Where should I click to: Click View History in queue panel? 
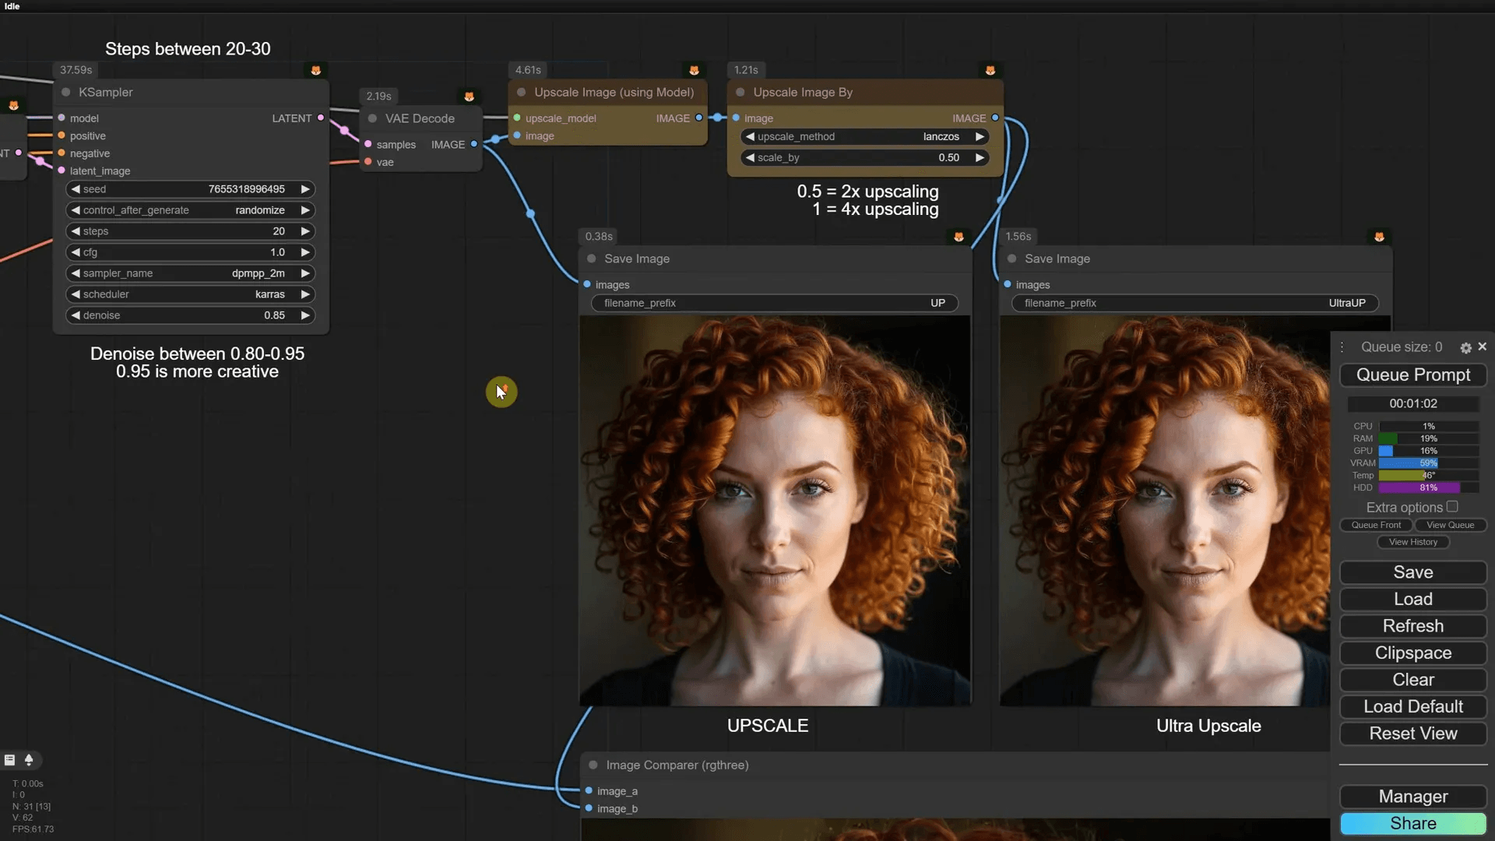(1412, 542)
